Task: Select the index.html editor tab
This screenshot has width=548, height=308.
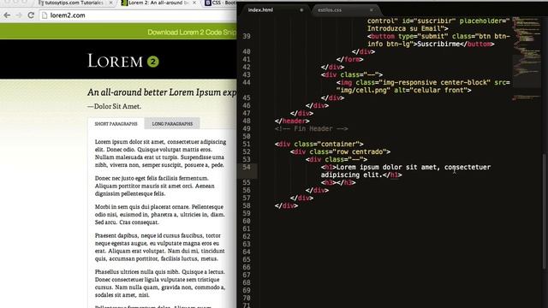Action: point(260,10)
